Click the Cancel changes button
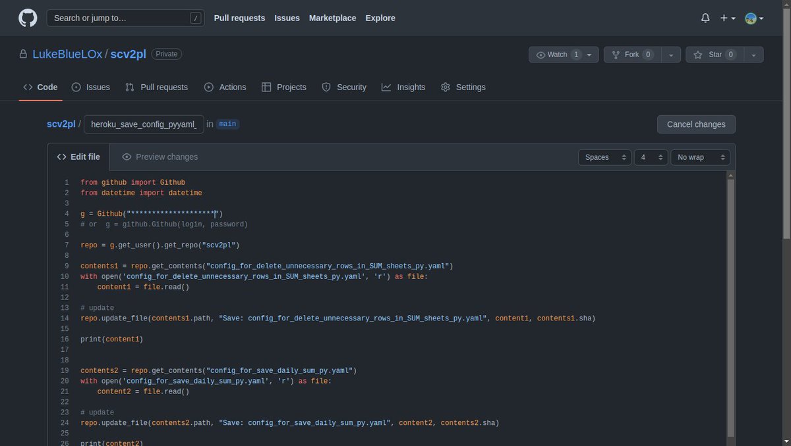Screen dimensions: 791x446 (696, 124)
